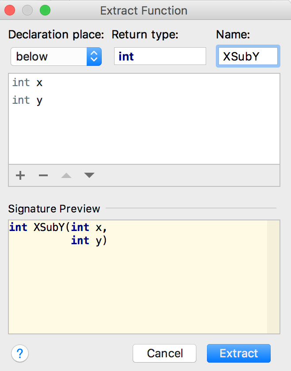Add a new parameter with plus icon
The width and height of the screenshot is (291, 371).
click(20, 175)
